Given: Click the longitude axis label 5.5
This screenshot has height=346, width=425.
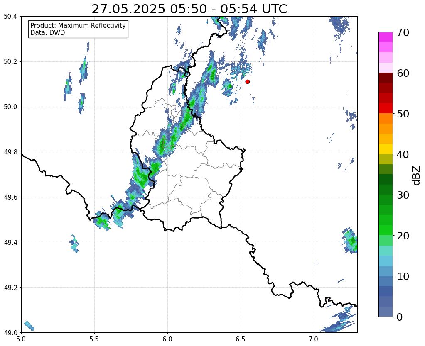Looking at the screenshot, I should click(94, 339).
